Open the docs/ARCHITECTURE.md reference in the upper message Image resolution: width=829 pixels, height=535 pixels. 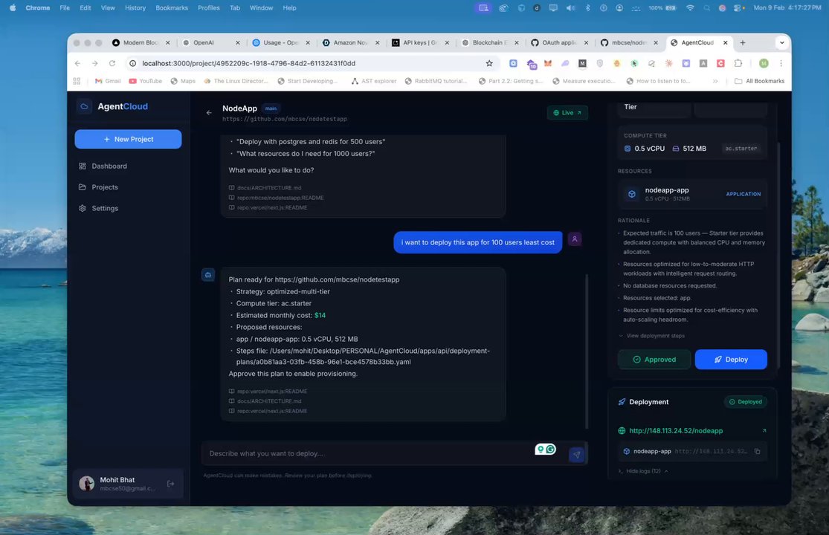click(268, 188)
